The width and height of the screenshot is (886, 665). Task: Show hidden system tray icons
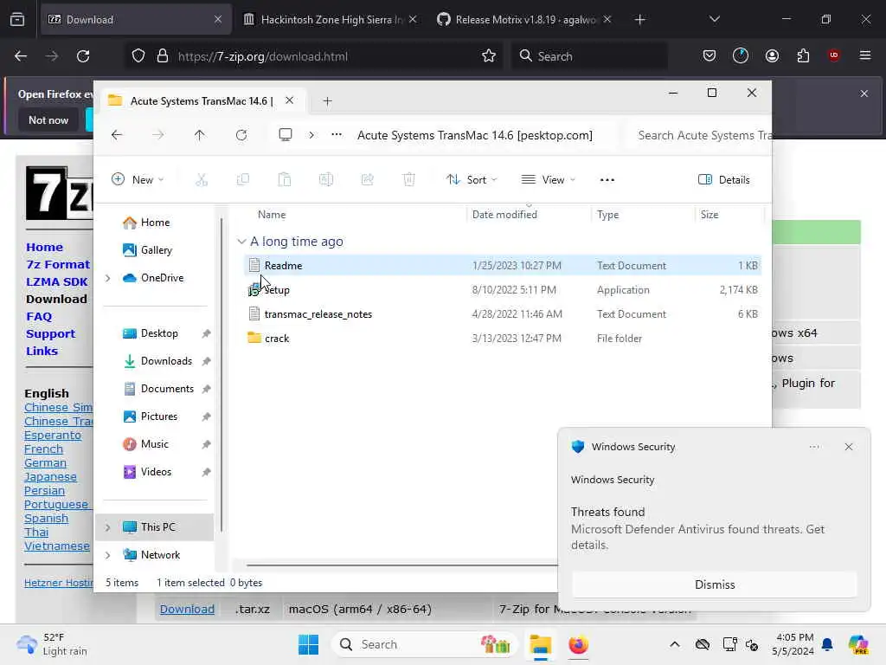point(675,644)
